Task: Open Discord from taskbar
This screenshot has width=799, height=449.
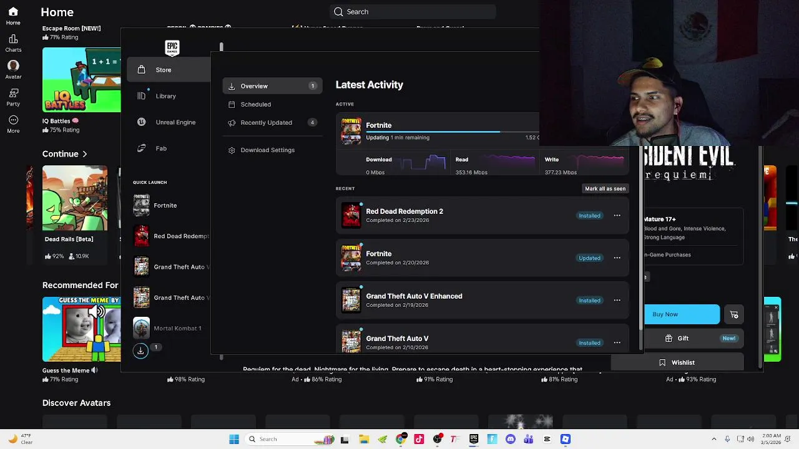Action: [x=511, y=439]
